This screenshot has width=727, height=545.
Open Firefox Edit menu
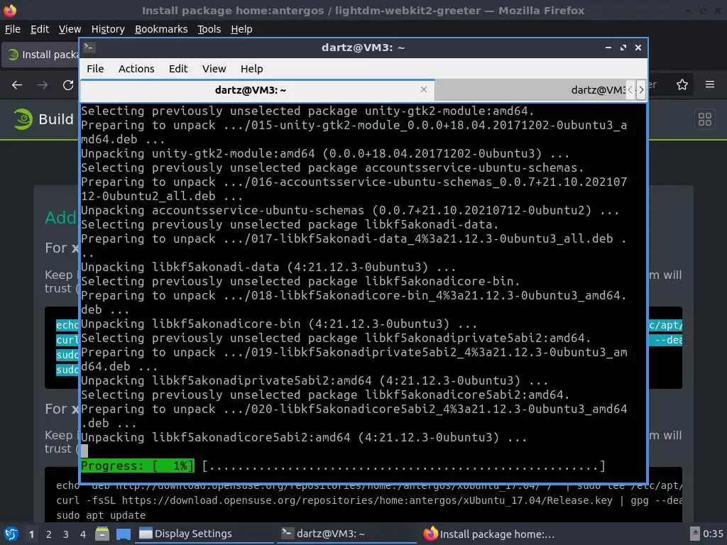[40, 29]
